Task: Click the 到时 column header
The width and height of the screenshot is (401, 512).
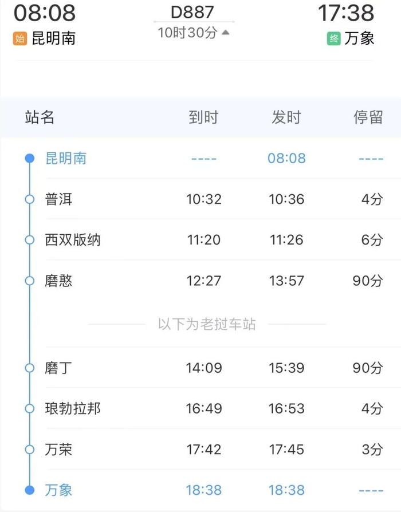Action: (203, 117)
